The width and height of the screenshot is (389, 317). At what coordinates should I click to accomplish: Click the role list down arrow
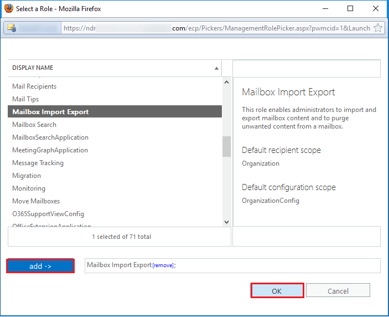[226, 222]
